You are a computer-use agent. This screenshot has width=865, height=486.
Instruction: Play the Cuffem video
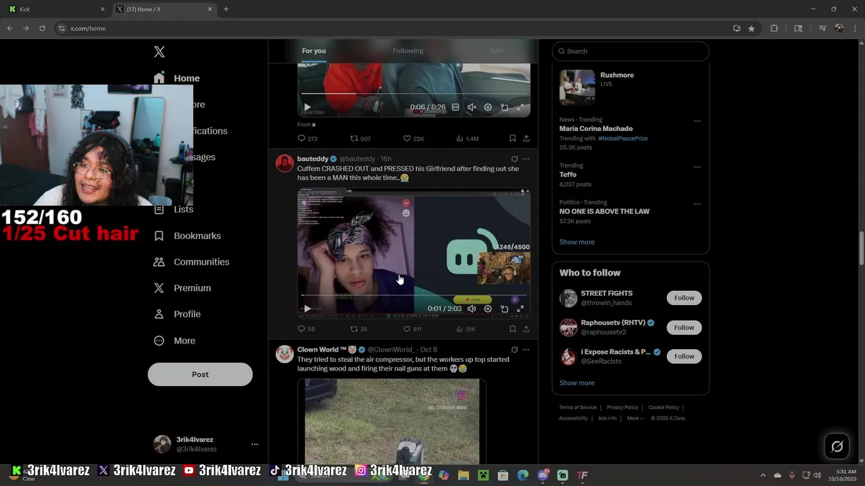(307, 308)
